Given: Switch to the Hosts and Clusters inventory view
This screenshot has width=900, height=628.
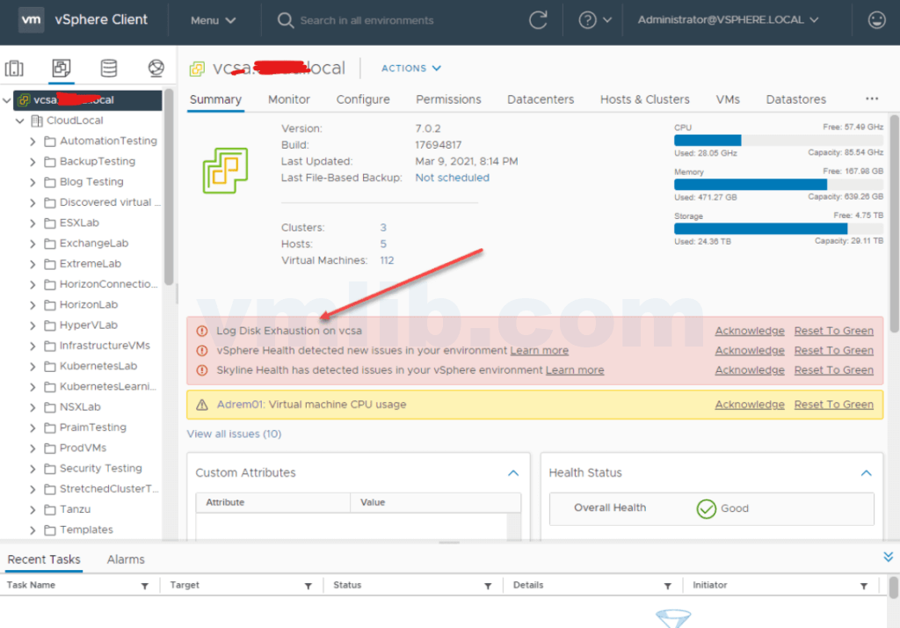Looking at the screenshot, I should point(14,68).
